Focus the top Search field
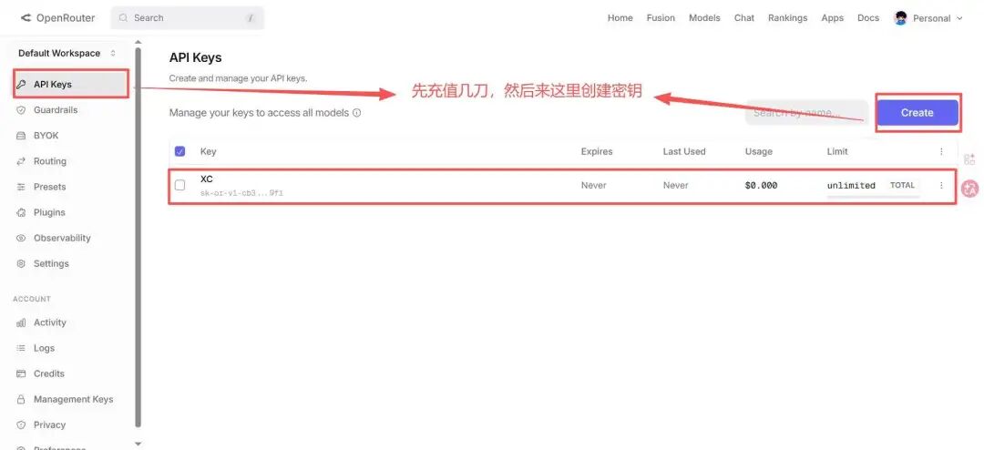984x450 pixels. (x=188, y=18)
